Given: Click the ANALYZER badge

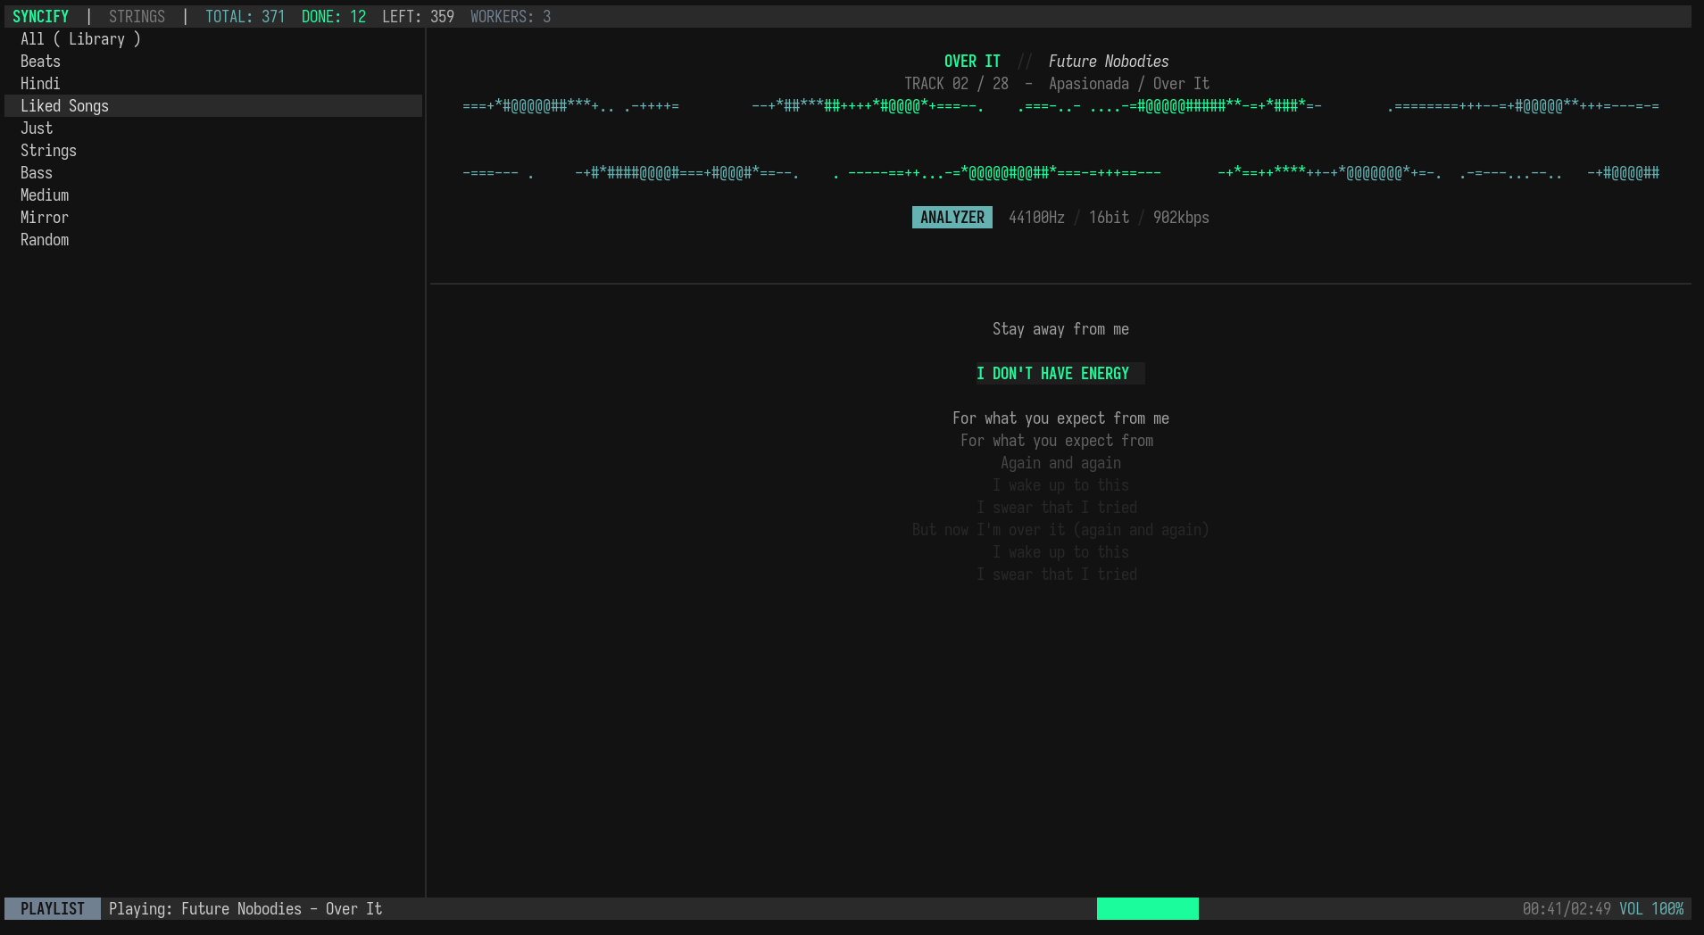Looking at the screenshot, I should click(952, 218).
